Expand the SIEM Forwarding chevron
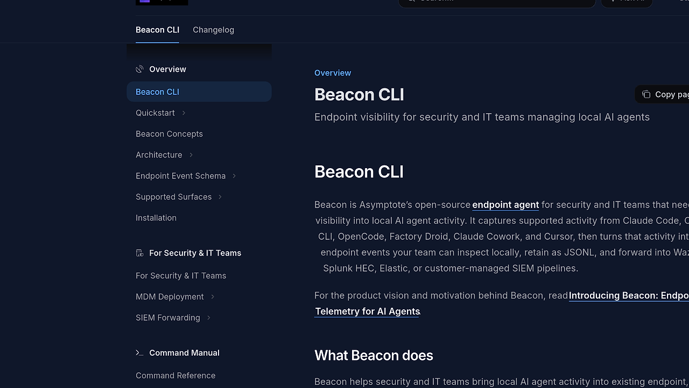Screen dimensions: 689x388 point(209,317)
